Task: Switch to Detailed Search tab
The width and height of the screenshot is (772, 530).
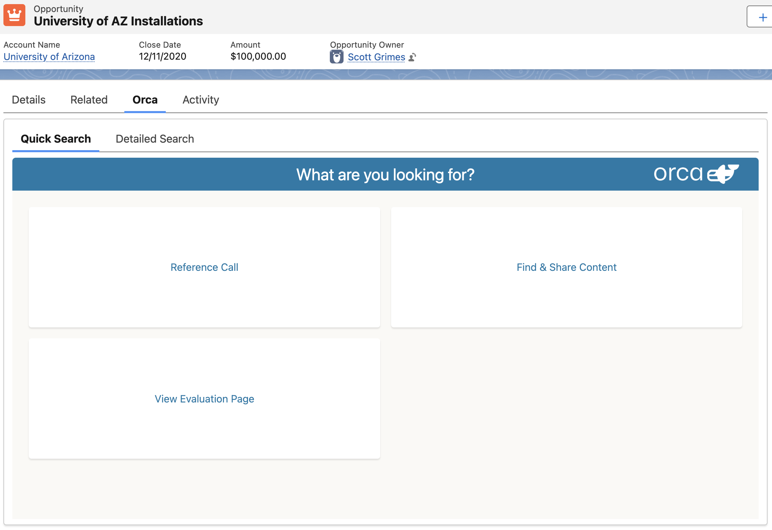Action: (154, 139)
